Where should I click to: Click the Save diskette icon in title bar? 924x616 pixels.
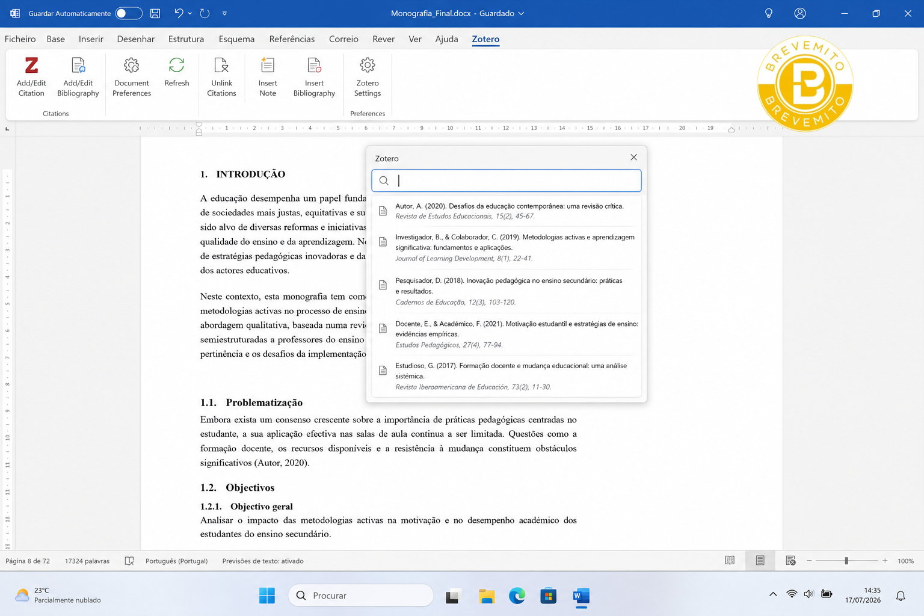155,13
